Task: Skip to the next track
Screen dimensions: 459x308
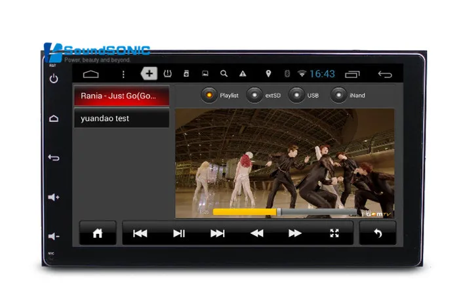Action: (x=218, y=233)
